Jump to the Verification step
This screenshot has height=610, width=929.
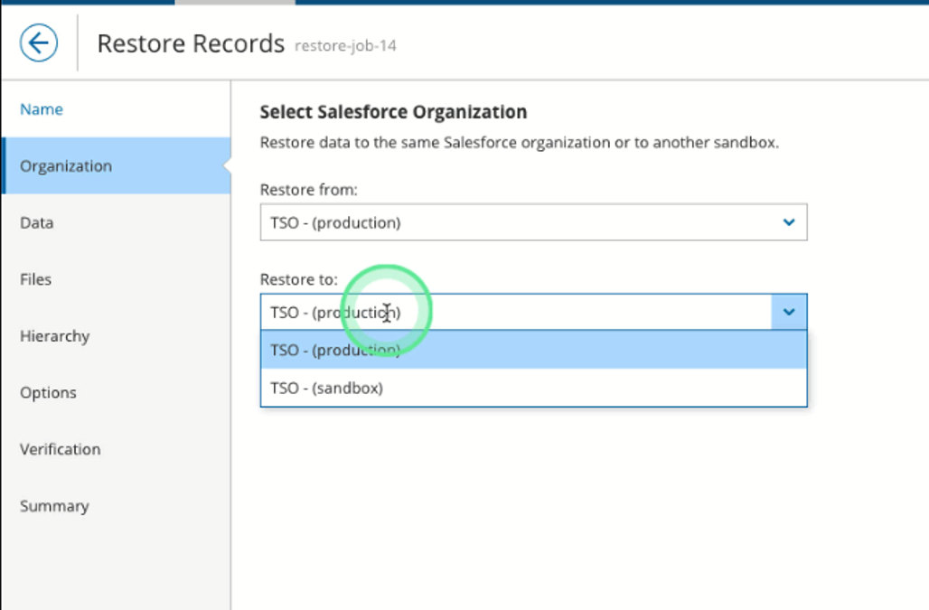tap(60, 449)
